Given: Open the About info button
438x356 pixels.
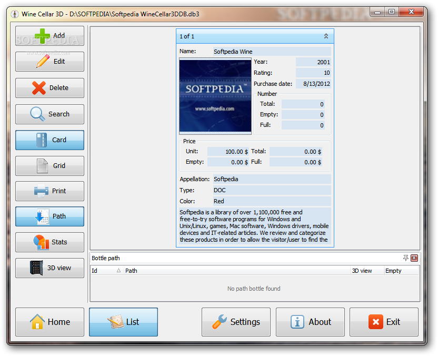Looking at the screenshot, I should (311, 322).
